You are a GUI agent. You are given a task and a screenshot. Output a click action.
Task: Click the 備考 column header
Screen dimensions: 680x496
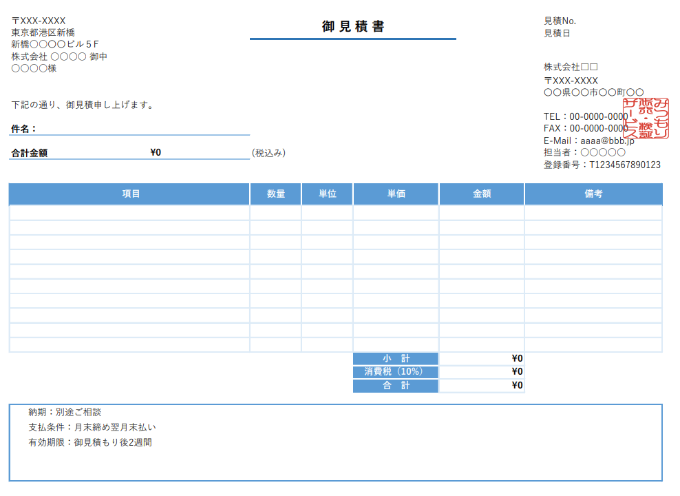click(x=593, y=194)
